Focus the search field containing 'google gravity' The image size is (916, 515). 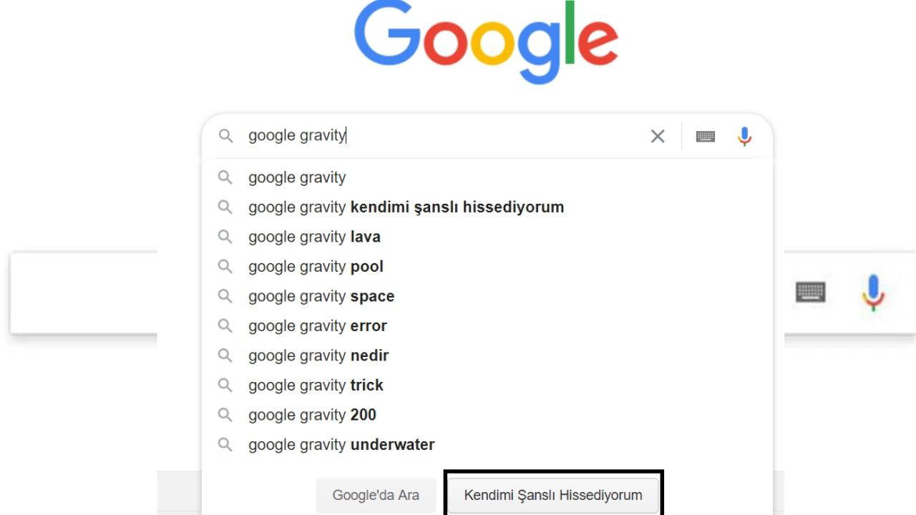[x=444, y=136]
